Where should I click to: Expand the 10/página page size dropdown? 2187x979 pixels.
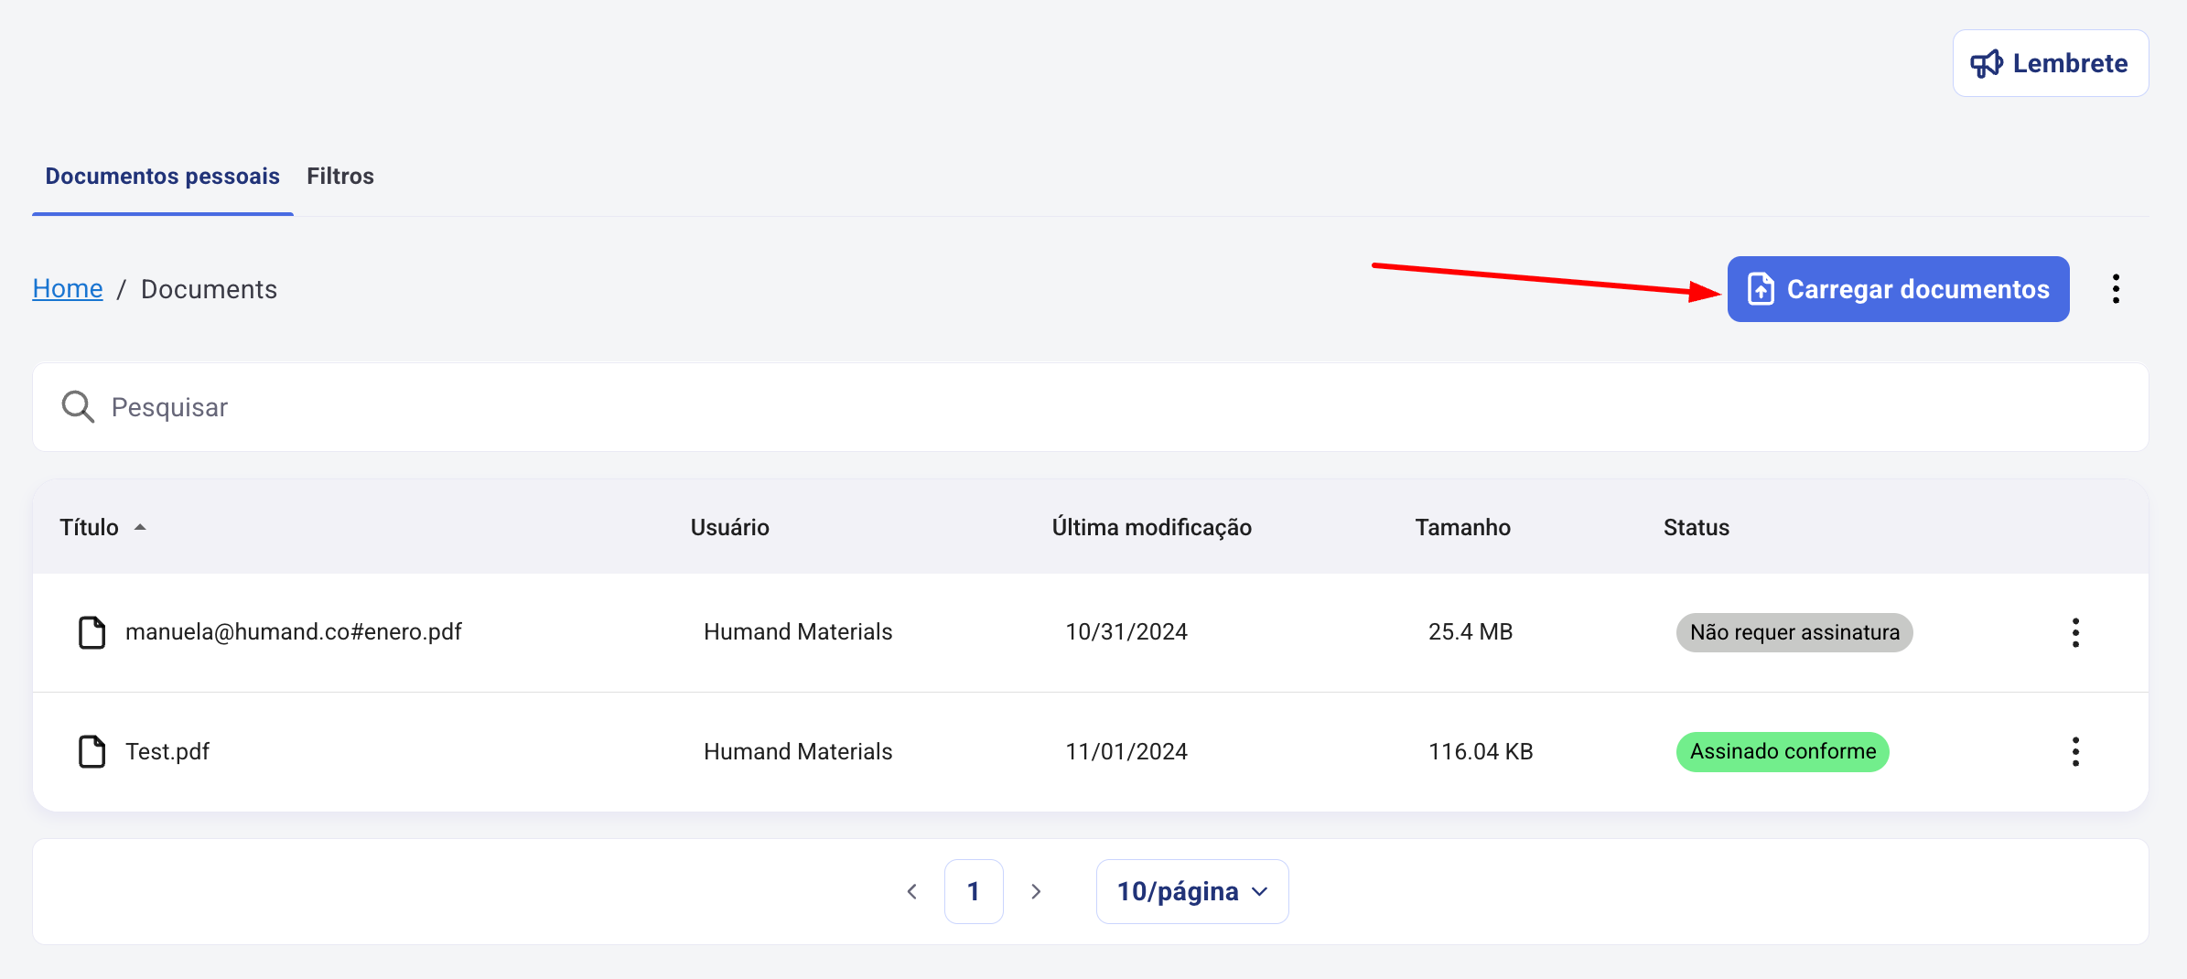click(x=1192, y=891)
